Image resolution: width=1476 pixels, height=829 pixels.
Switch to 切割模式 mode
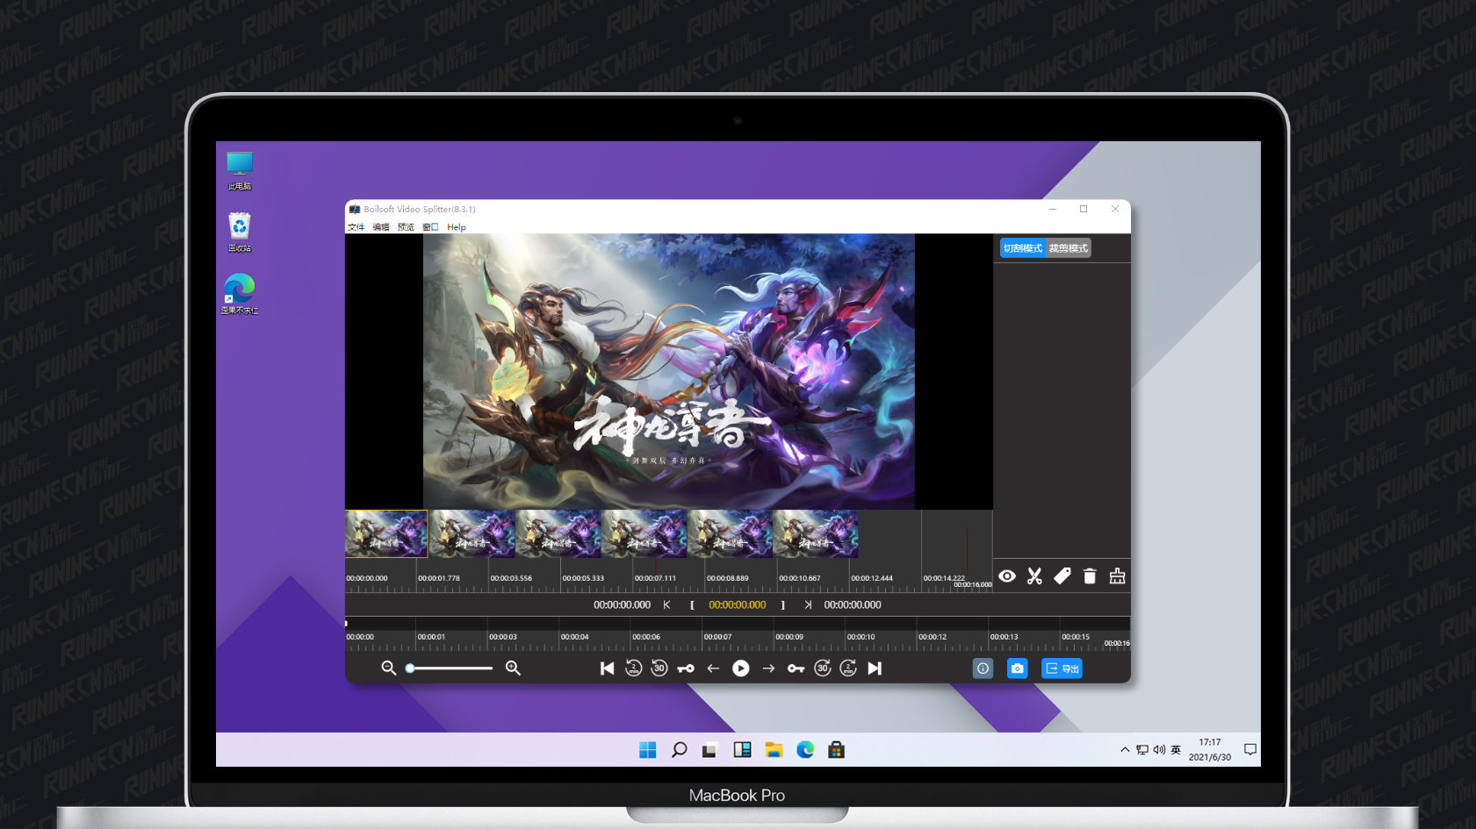pos(1021,247)
